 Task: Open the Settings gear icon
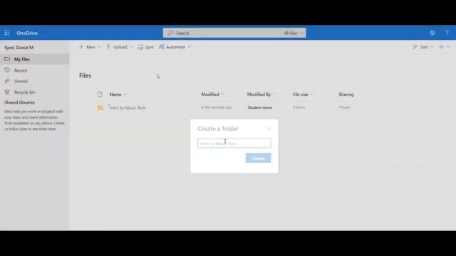(432, 33)
